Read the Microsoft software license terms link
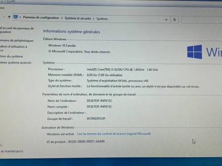 coord(114,134)
